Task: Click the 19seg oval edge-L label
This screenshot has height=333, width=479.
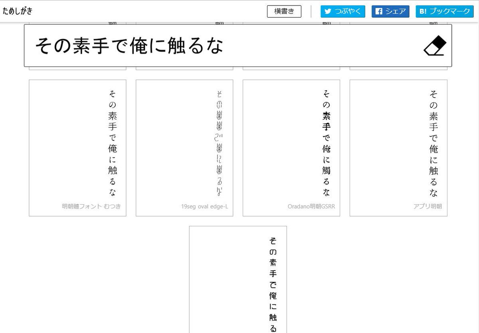Action: click(x=204, y=207)
